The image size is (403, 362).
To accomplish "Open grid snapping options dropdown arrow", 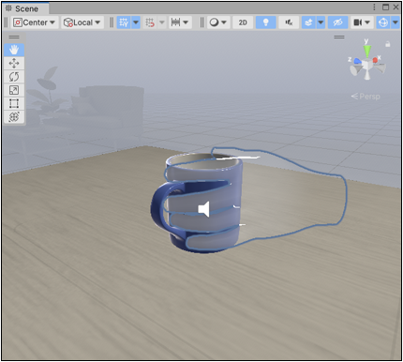I will [162, 23].
